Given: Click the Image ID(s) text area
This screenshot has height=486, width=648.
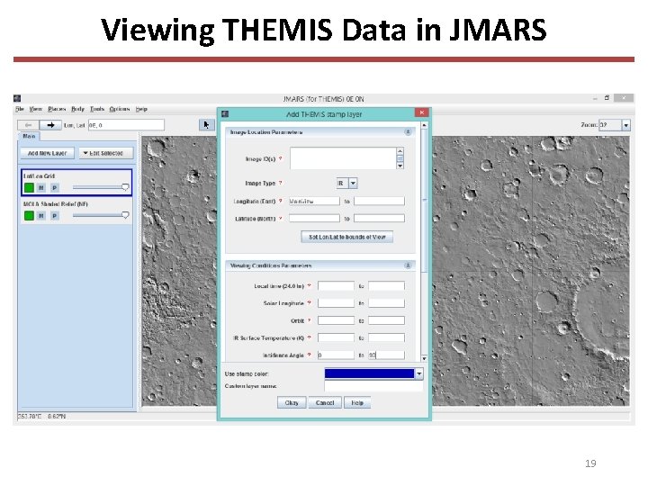Looking at the screenshot, I should tap(343, 158).
